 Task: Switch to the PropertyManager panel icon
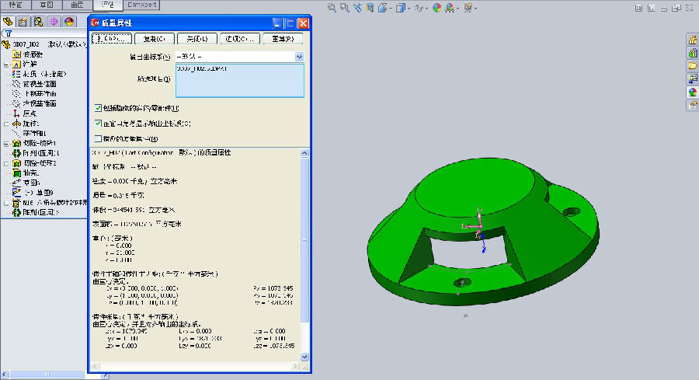click(23, 22)
